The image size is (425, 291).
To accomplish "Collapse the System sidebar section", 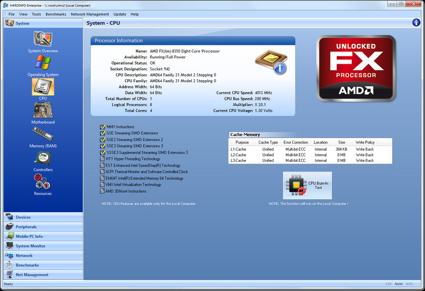I will pos(44,23).
